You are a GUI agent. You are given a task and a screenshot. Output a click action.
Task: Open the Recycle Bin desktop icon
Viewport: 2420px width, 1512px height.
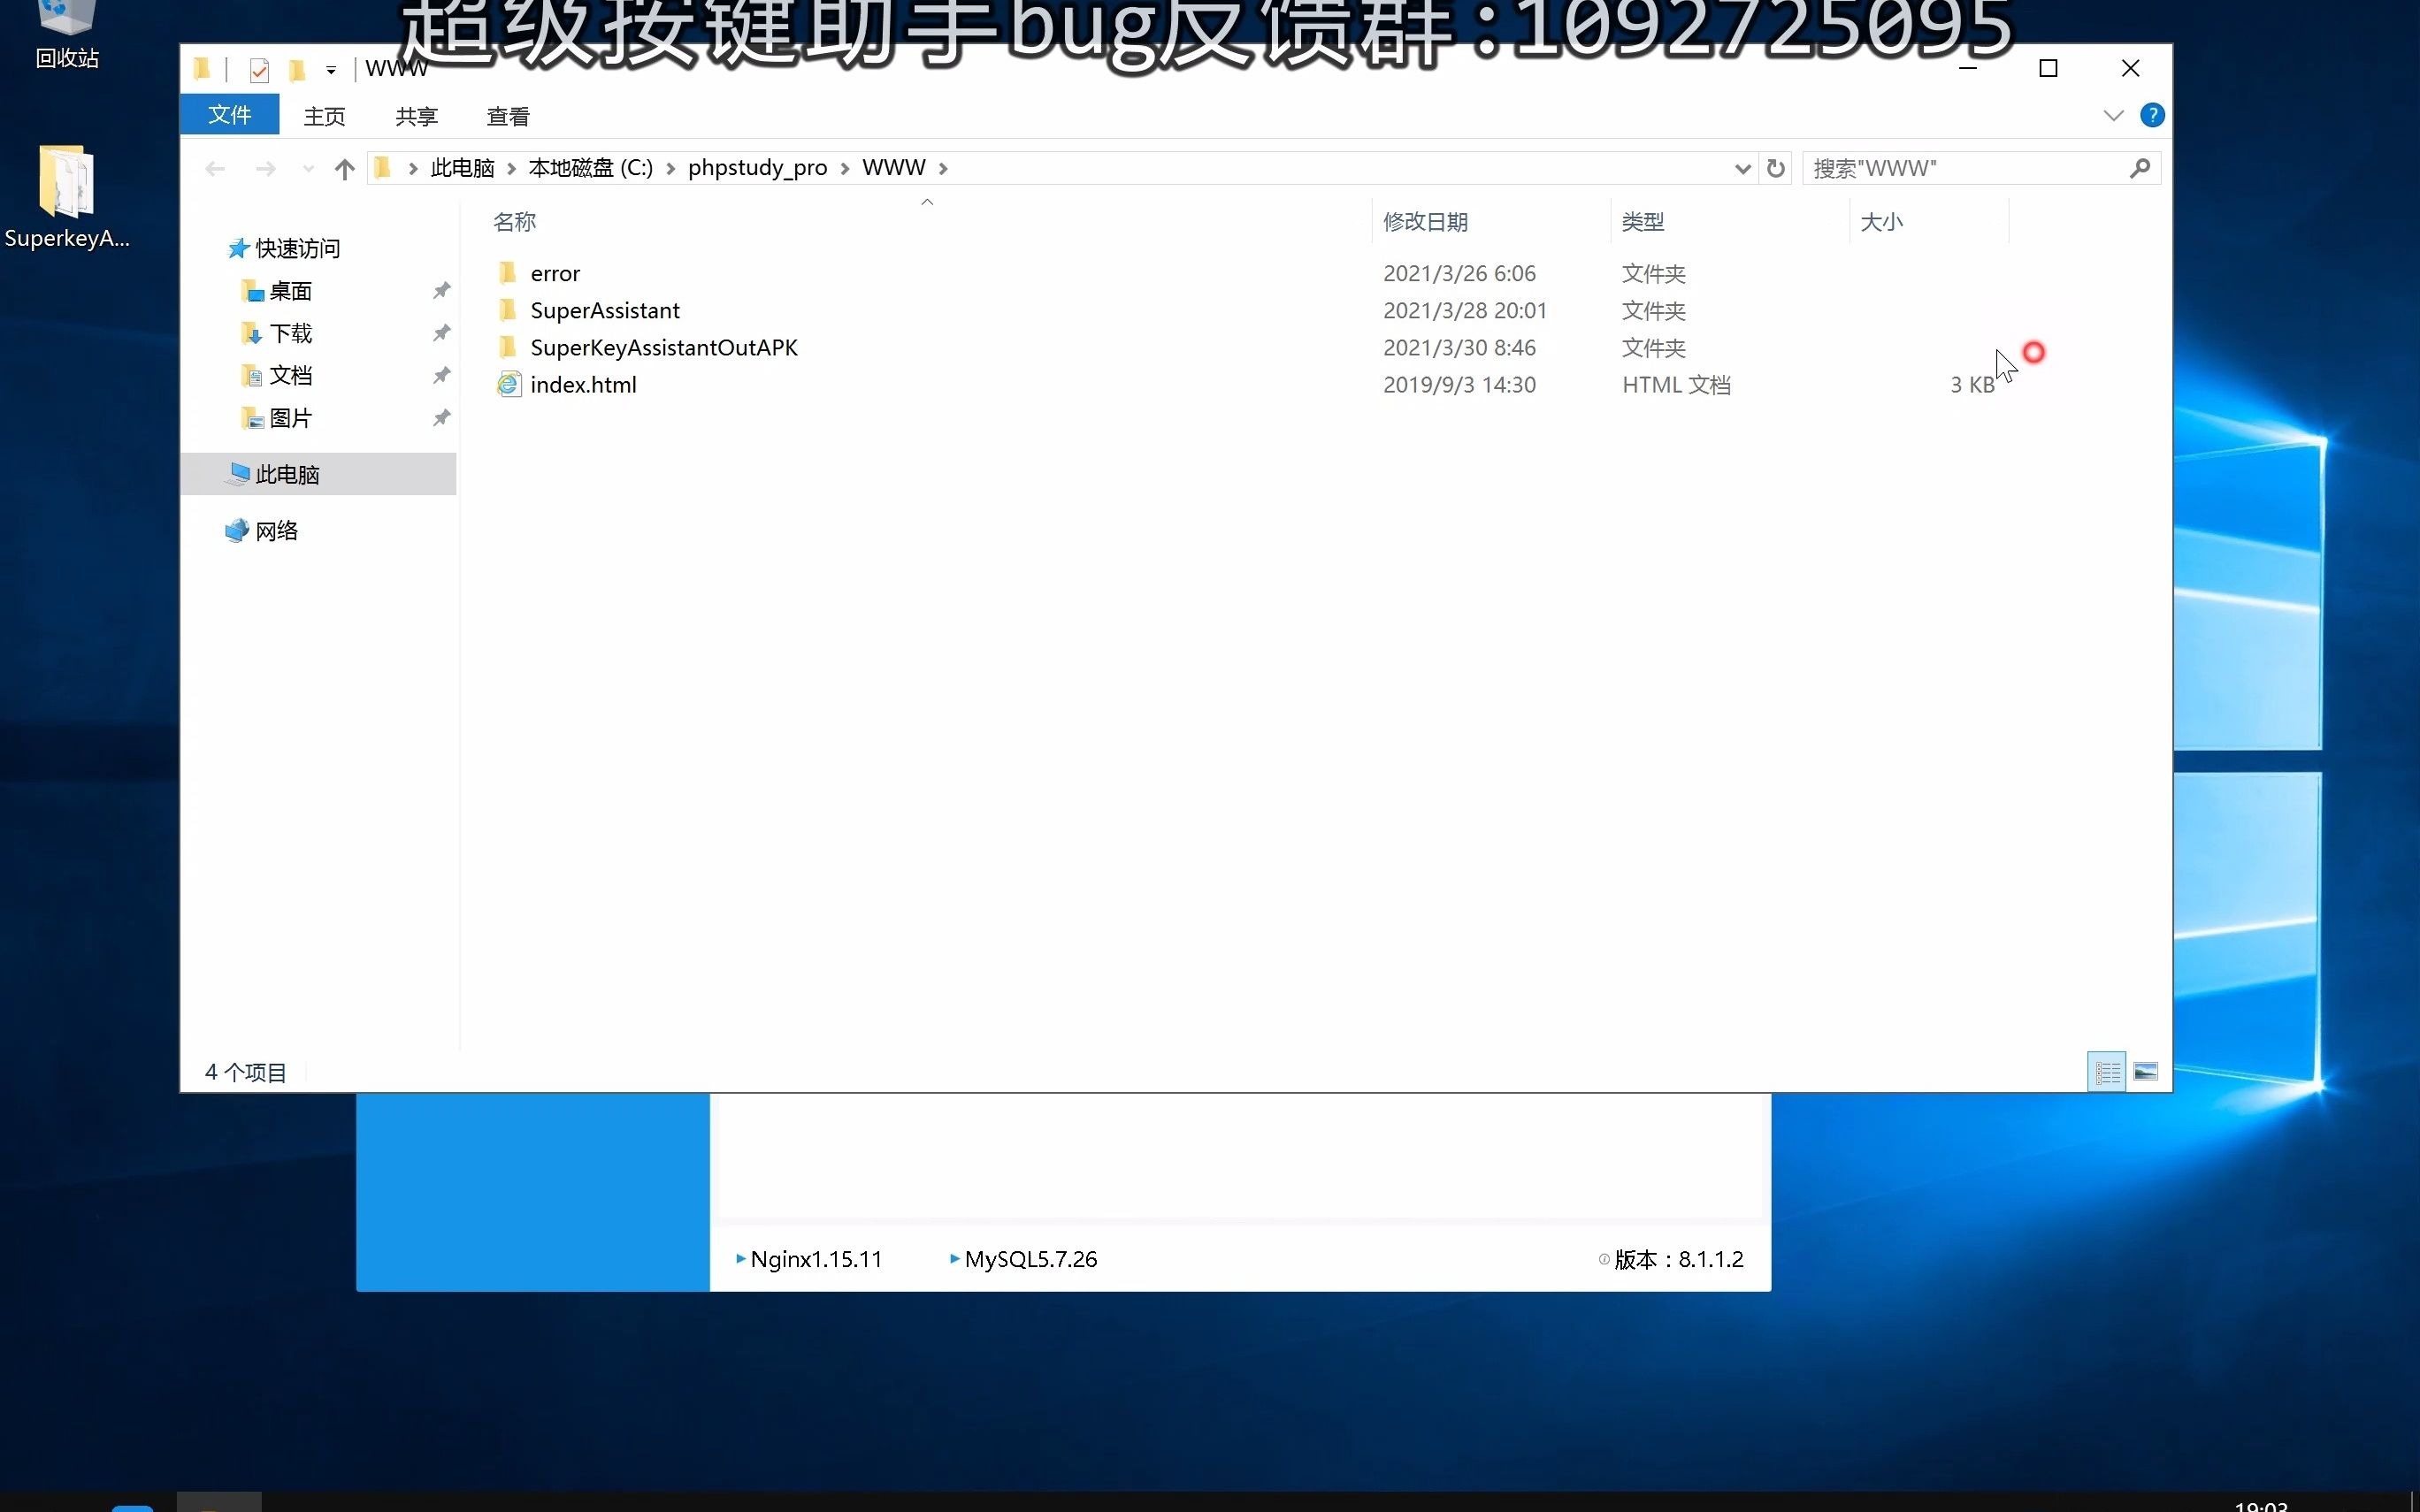pyautogui.click(x=66, y=35)
